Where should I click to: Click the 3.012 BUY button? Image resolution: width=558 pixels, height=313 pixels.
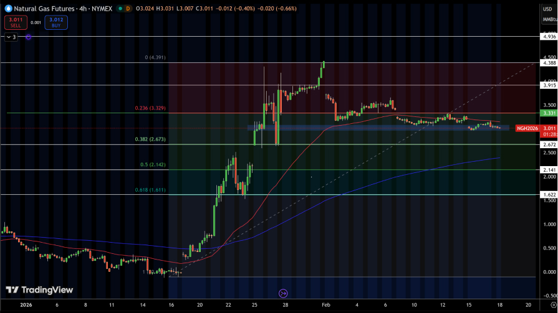(x=55, y=22)
